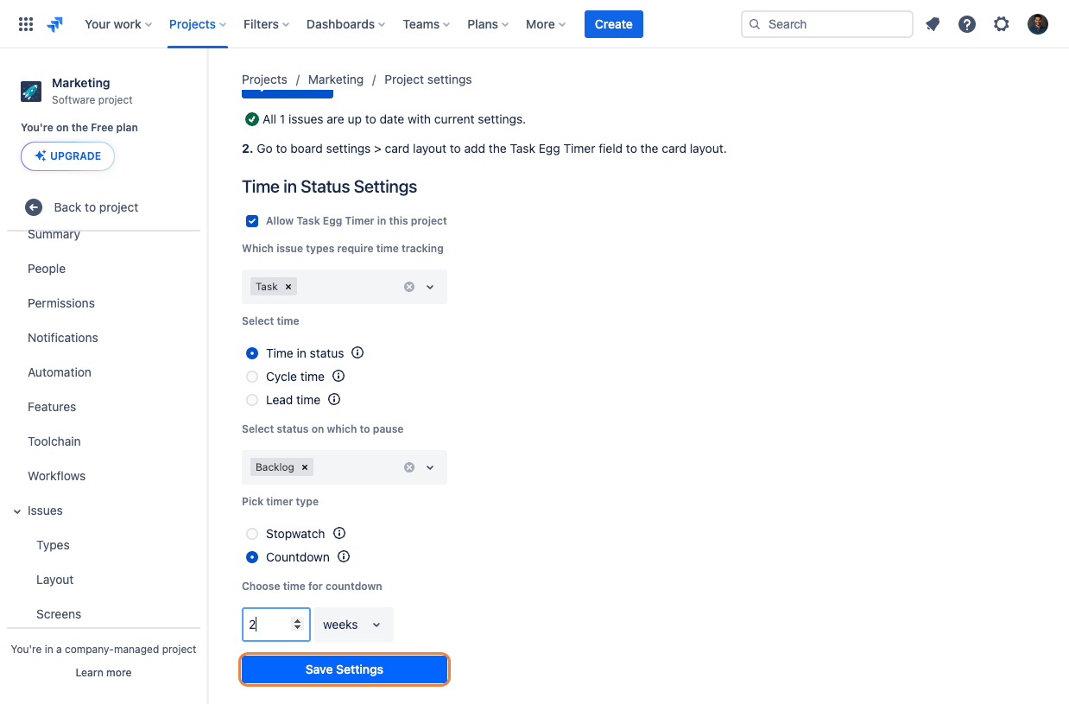Click info icon next to Cycle time
The width and height of the screenshot is (1069, 704).
(338, 376)
